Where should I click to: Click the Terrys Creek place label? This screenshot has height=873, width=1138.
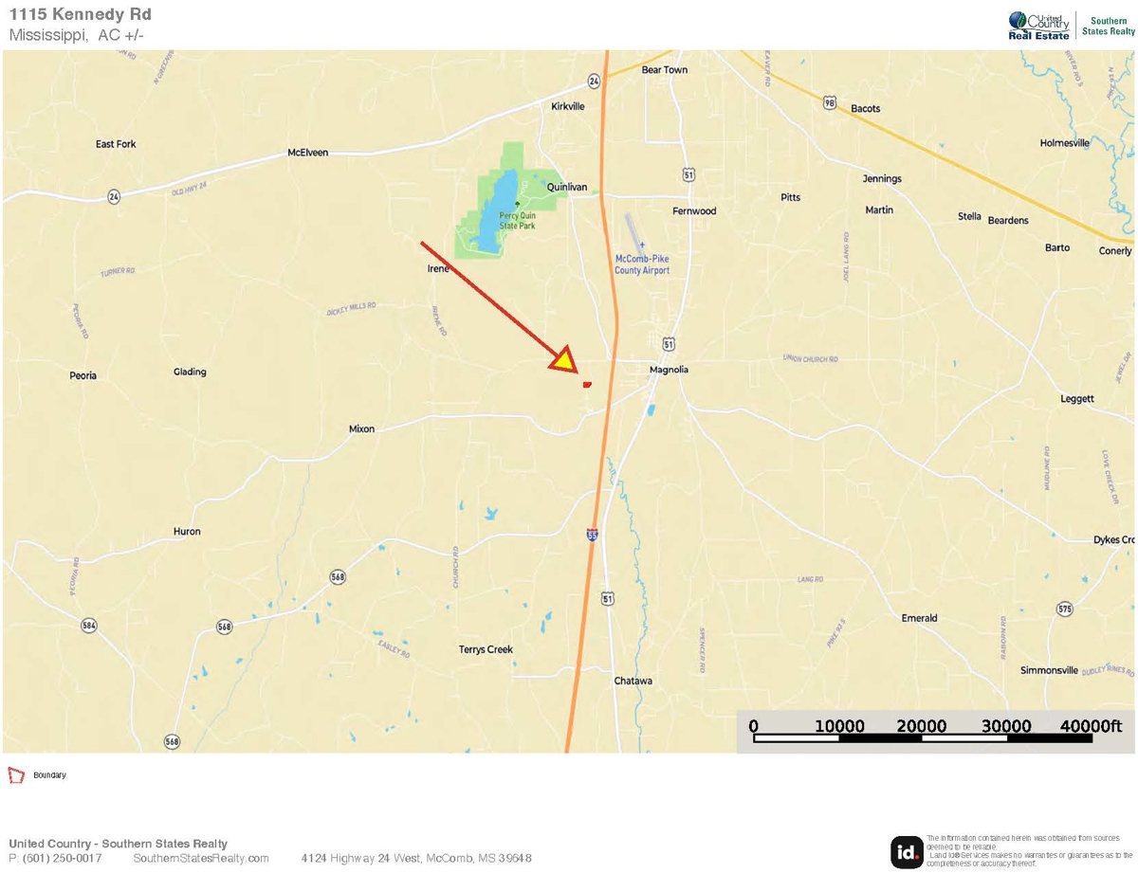coord(486,649)
